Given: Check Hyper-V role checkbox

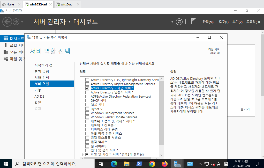Looking at the screenshot, I should (x=87, y=109).
